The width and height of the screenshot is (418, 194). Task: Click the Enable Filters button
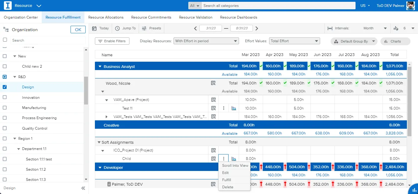point(112,41)
